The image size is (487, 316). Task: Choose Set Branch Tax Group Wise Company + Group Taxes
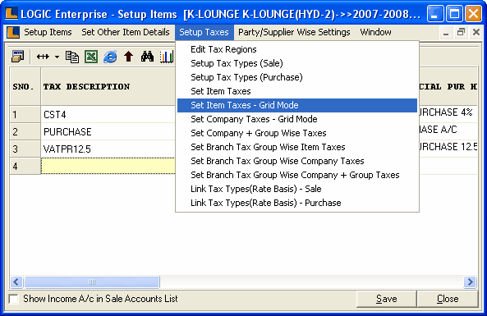[x=297, y=175]
